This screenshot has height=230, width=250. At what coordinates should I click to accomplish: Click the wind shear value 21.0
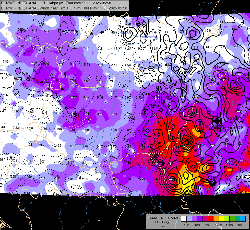click(x=196, y=97)
